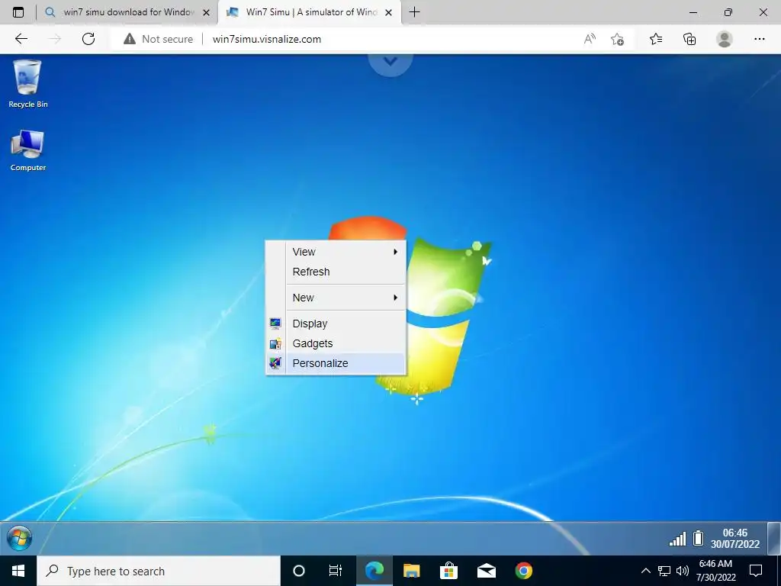The height and width of the screenshot is (586, 781).
Task: Open the Windows 10 Start button
Action: (18, 571)
